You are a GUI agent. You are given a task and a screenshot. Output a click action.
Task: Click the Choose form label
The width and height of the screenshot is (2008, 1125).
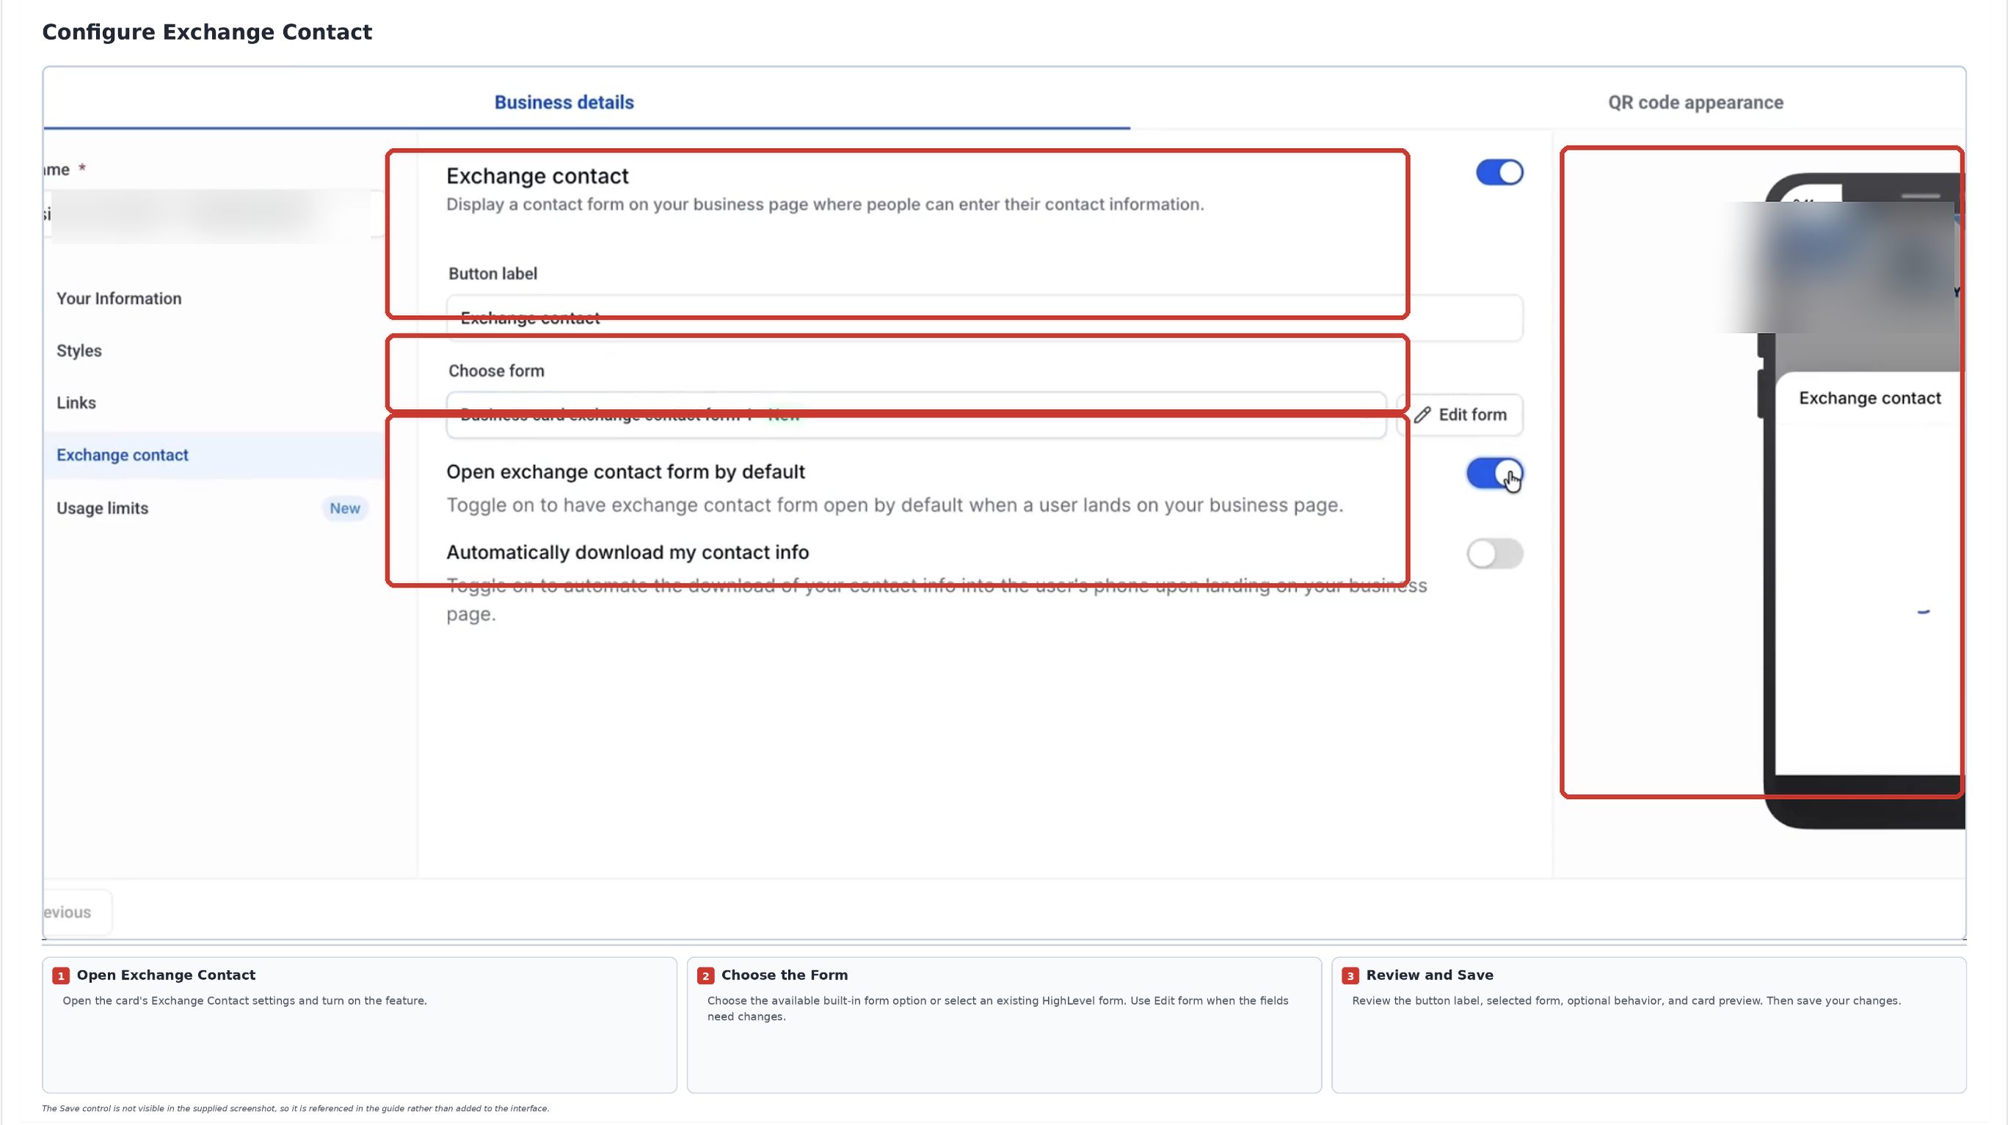(x=496, y=371)
